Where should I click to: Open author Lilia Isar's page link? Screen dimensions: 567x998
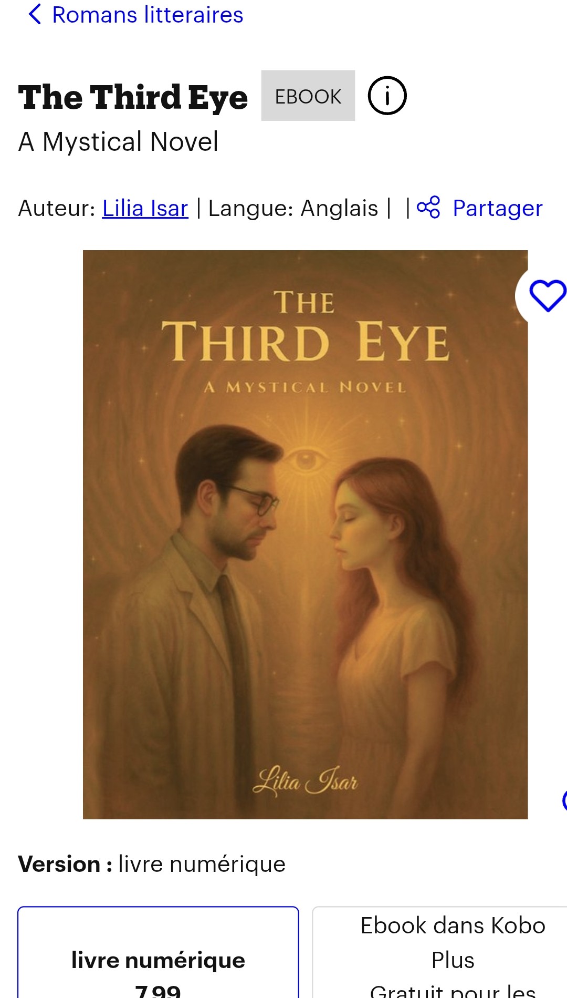coord(145,208)
